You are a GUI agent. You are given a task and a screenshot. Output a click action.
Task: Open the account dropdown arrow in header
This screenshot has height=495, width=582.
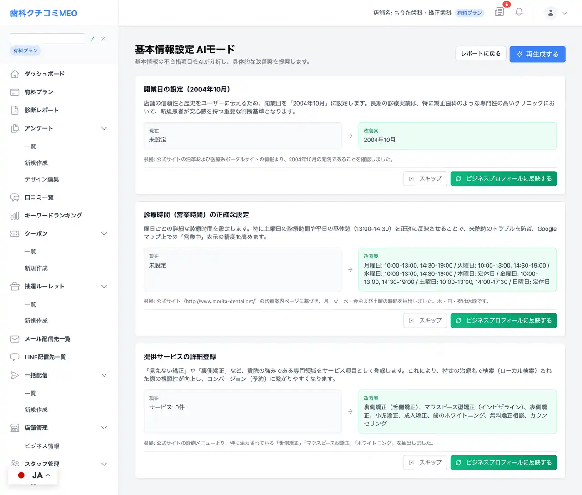pos(565,13)
